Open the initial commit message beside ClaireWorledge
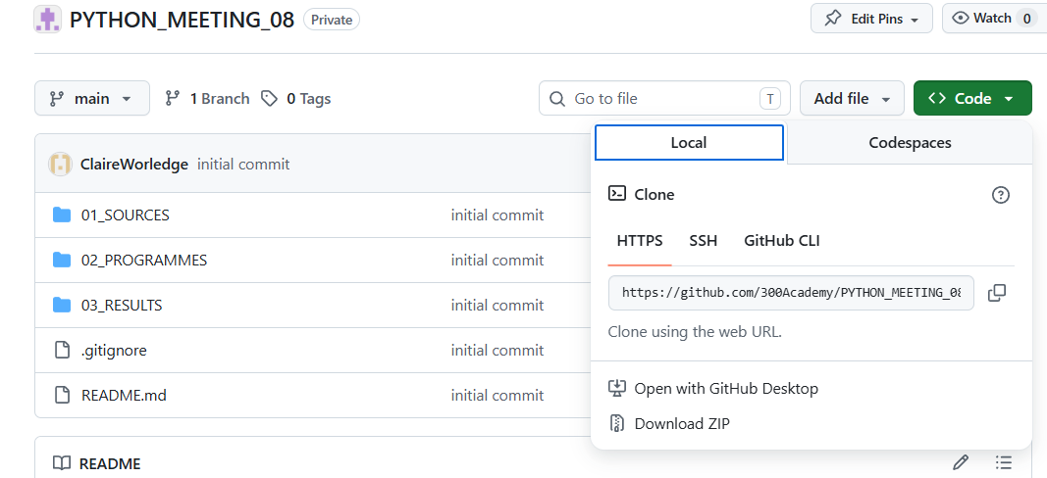Viewport: 1047px width, 478px height. click(x=243, y=164)
